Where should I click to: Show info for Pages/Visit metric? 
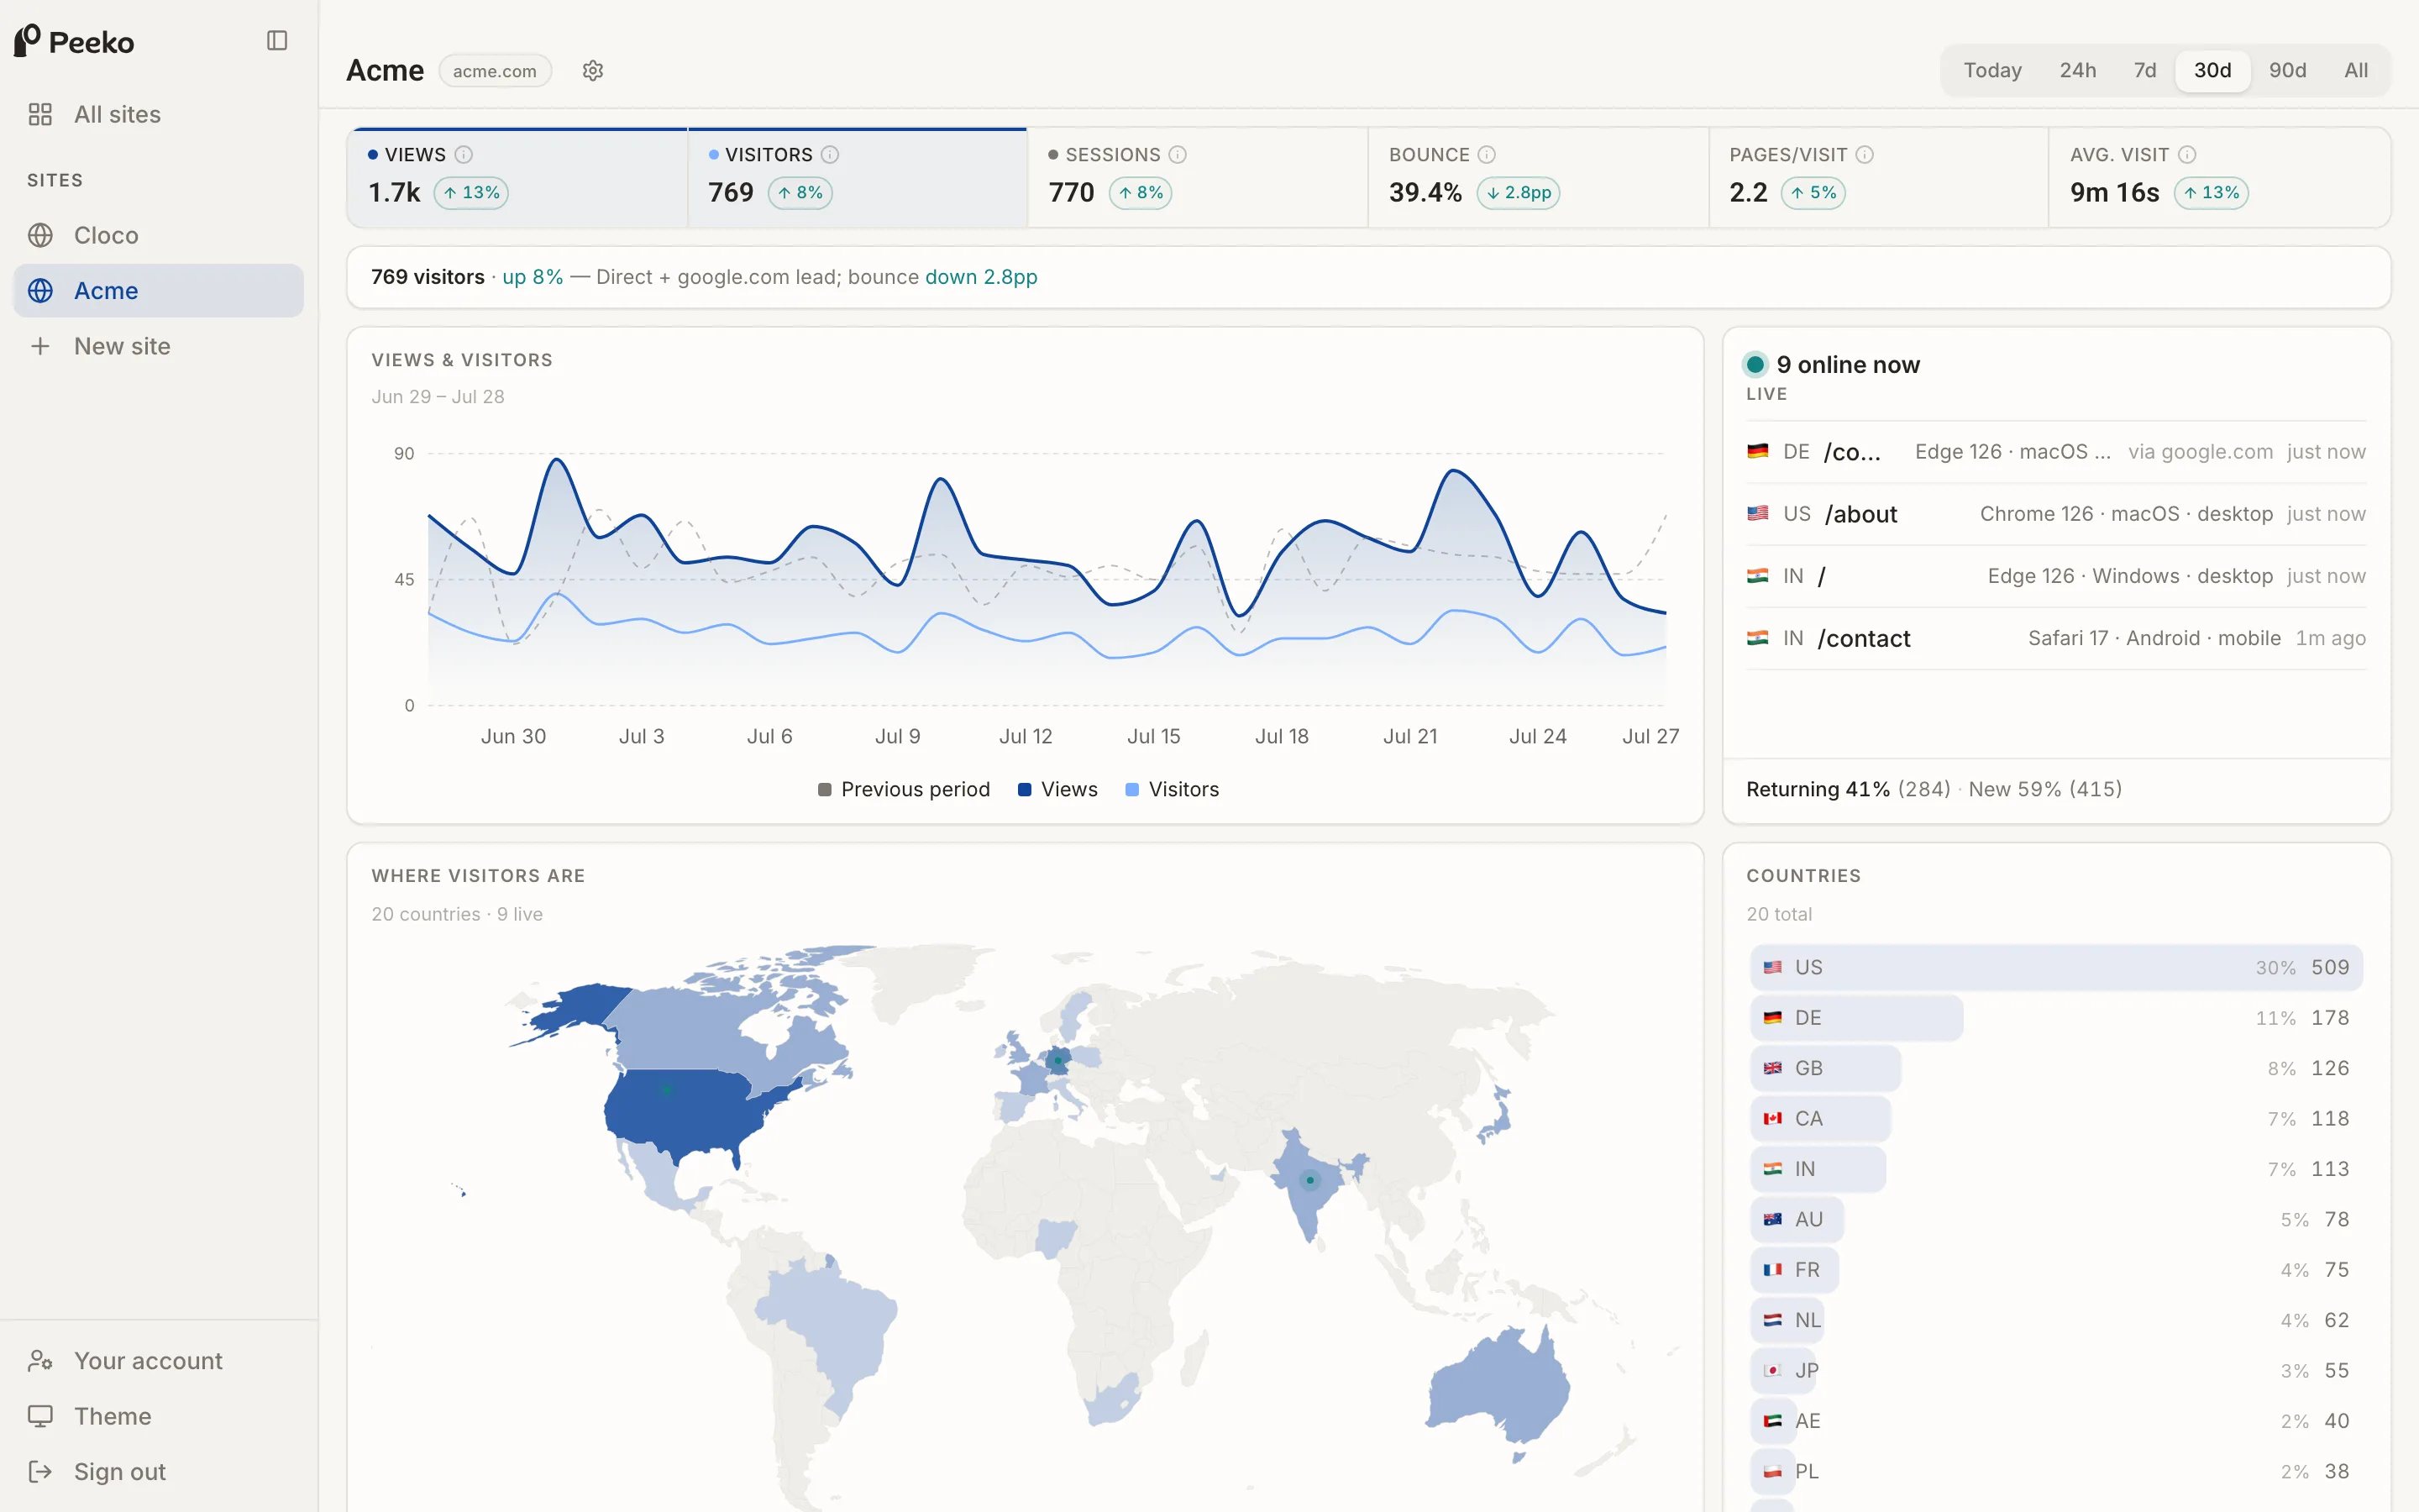tap(1865, 155)
